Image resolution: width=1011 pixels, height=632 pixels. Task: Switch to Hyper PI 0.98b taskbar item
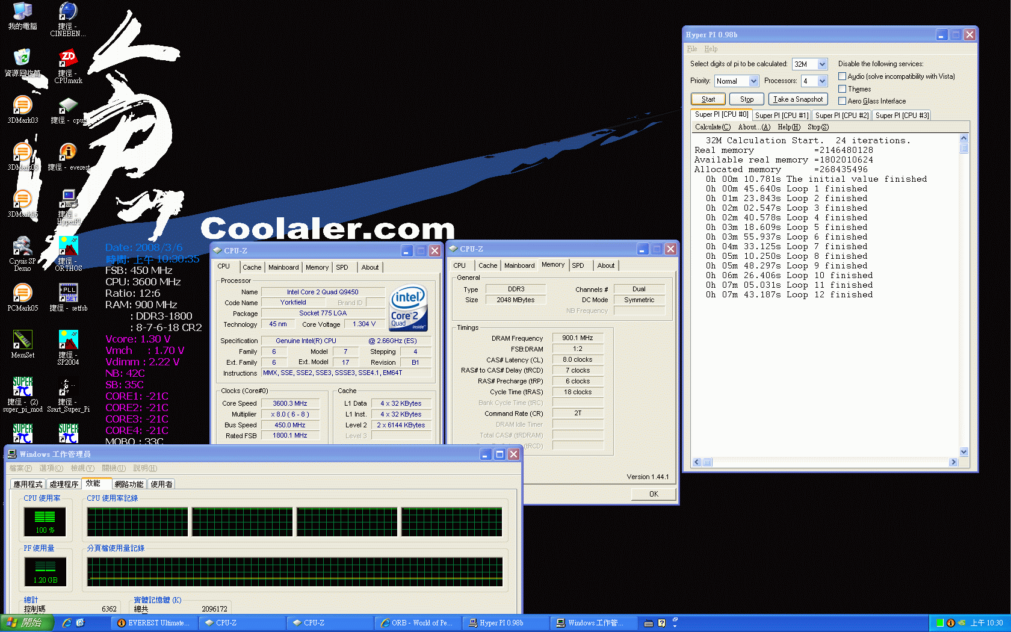pyautogui.click(x=505, y=623)
